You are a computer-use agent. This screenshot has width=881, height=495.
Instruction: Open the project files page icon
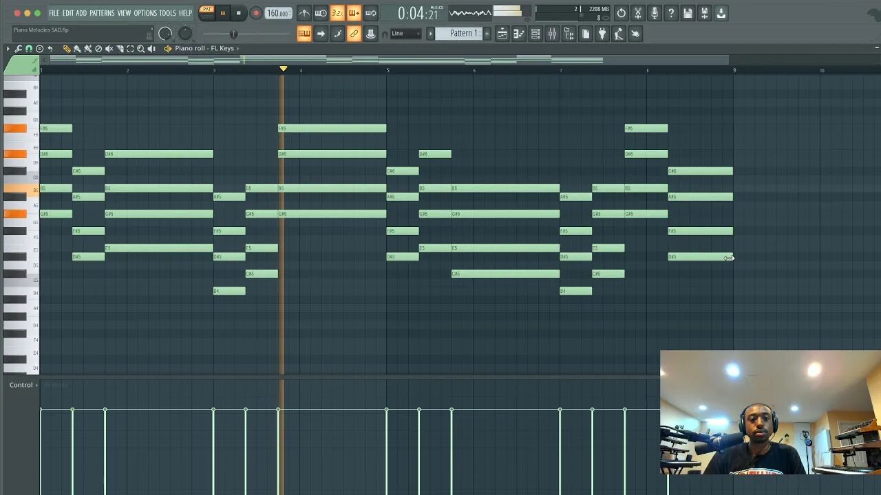(585, 34)
